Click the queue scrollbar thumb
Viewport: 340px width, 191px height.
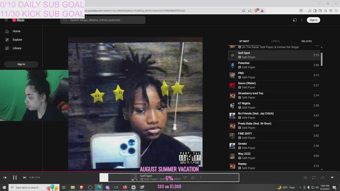coord(322,59)
